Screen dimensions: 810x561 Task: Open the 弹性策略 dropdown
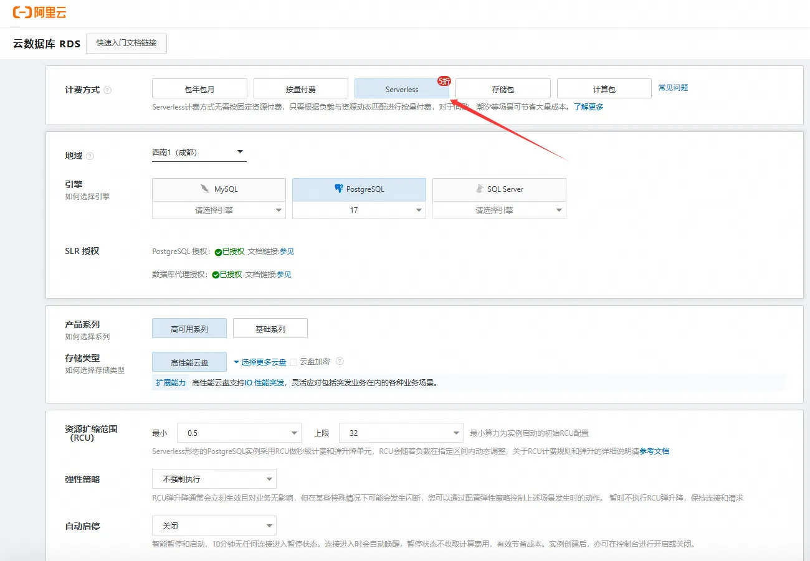pyautogui.click(x=214, y=479)
